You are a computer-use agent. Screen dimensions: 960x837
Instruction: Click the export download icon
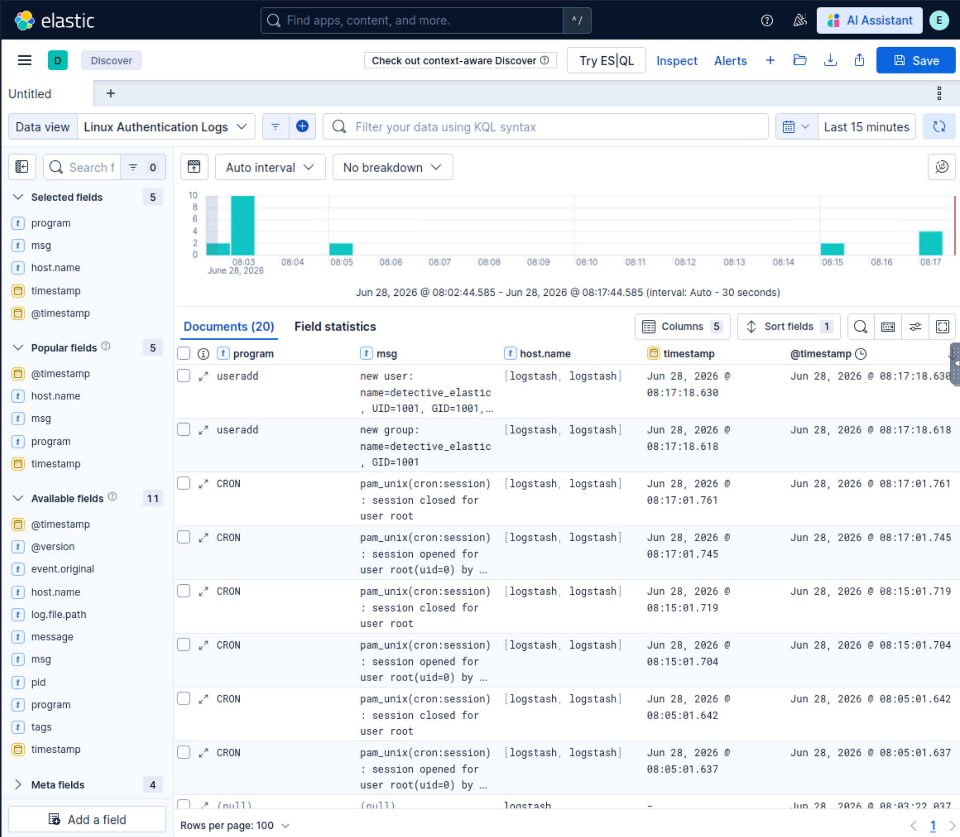click(830, 61)
